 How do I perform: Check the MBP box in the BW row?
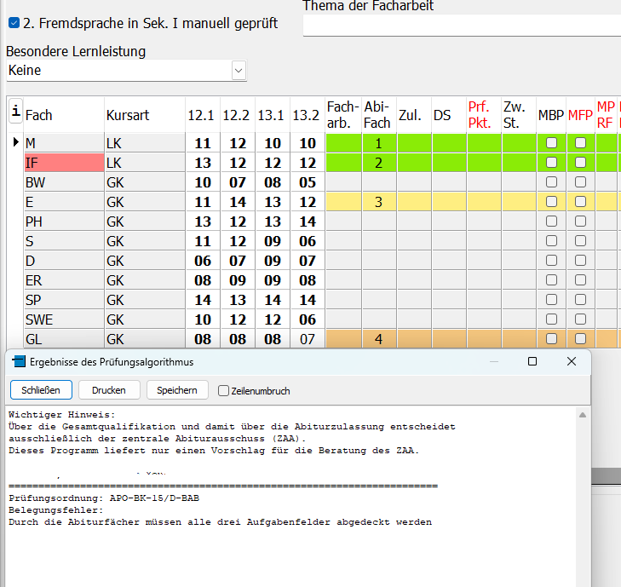pos(551,181)
